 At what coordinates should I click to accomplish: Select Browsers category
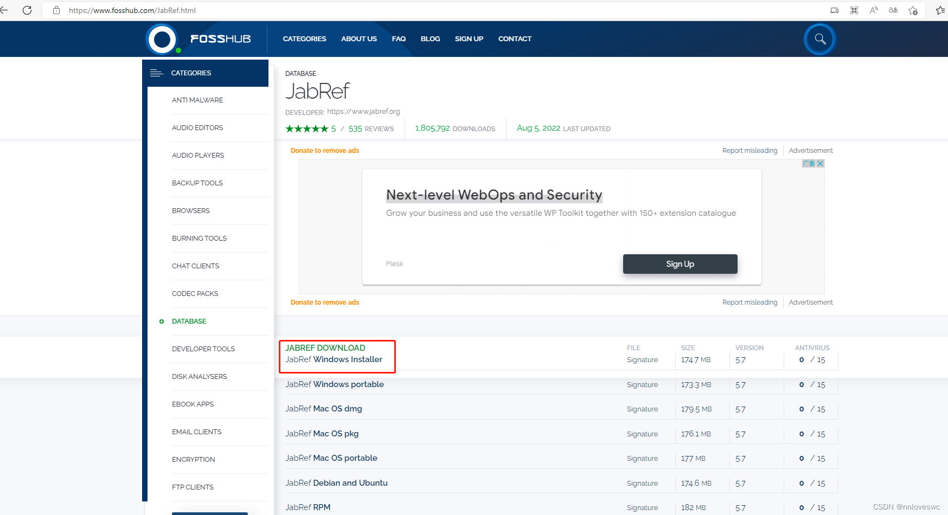191,211
